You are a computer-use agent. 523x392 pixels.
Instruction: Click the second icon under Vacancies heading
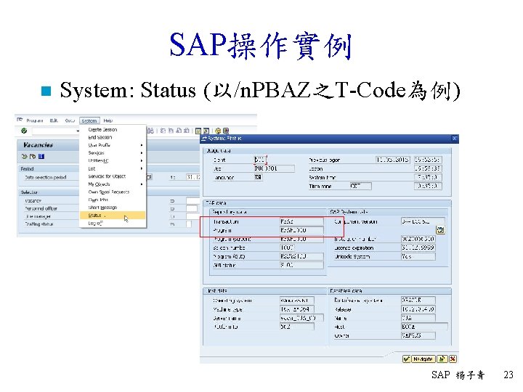click(33, 156)
